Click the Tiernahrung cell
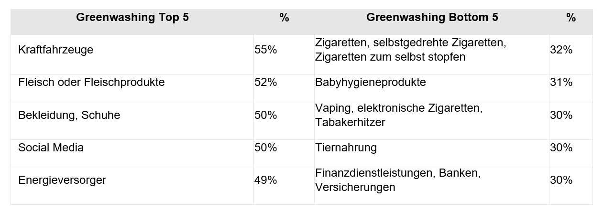 point(346,148)
